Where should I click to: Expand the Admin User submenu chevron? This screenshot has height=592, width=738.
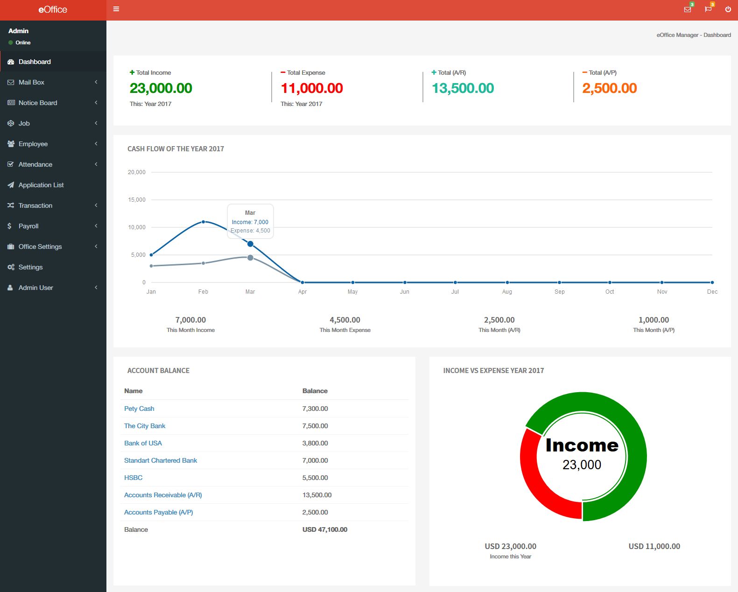coord(96,288)
